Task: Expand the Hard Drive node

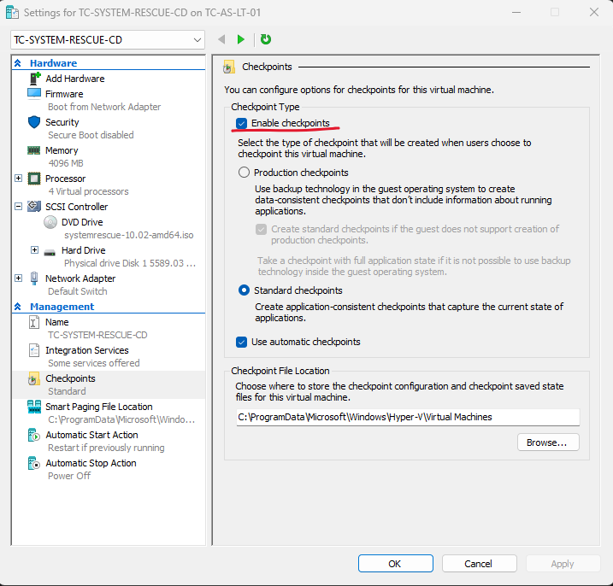Action: point(34,249)
